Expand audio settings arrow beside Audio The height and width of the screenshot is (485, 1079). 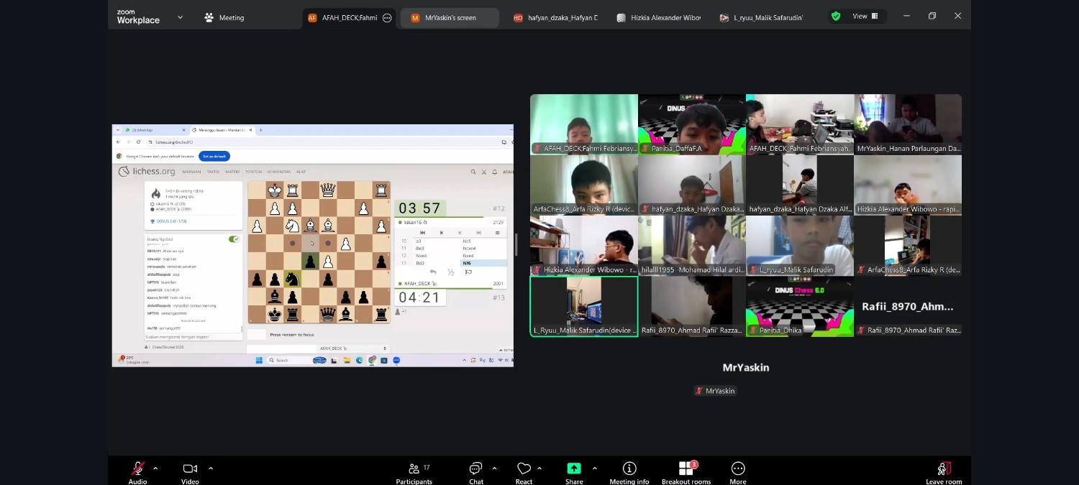click(x=155, y=468)
